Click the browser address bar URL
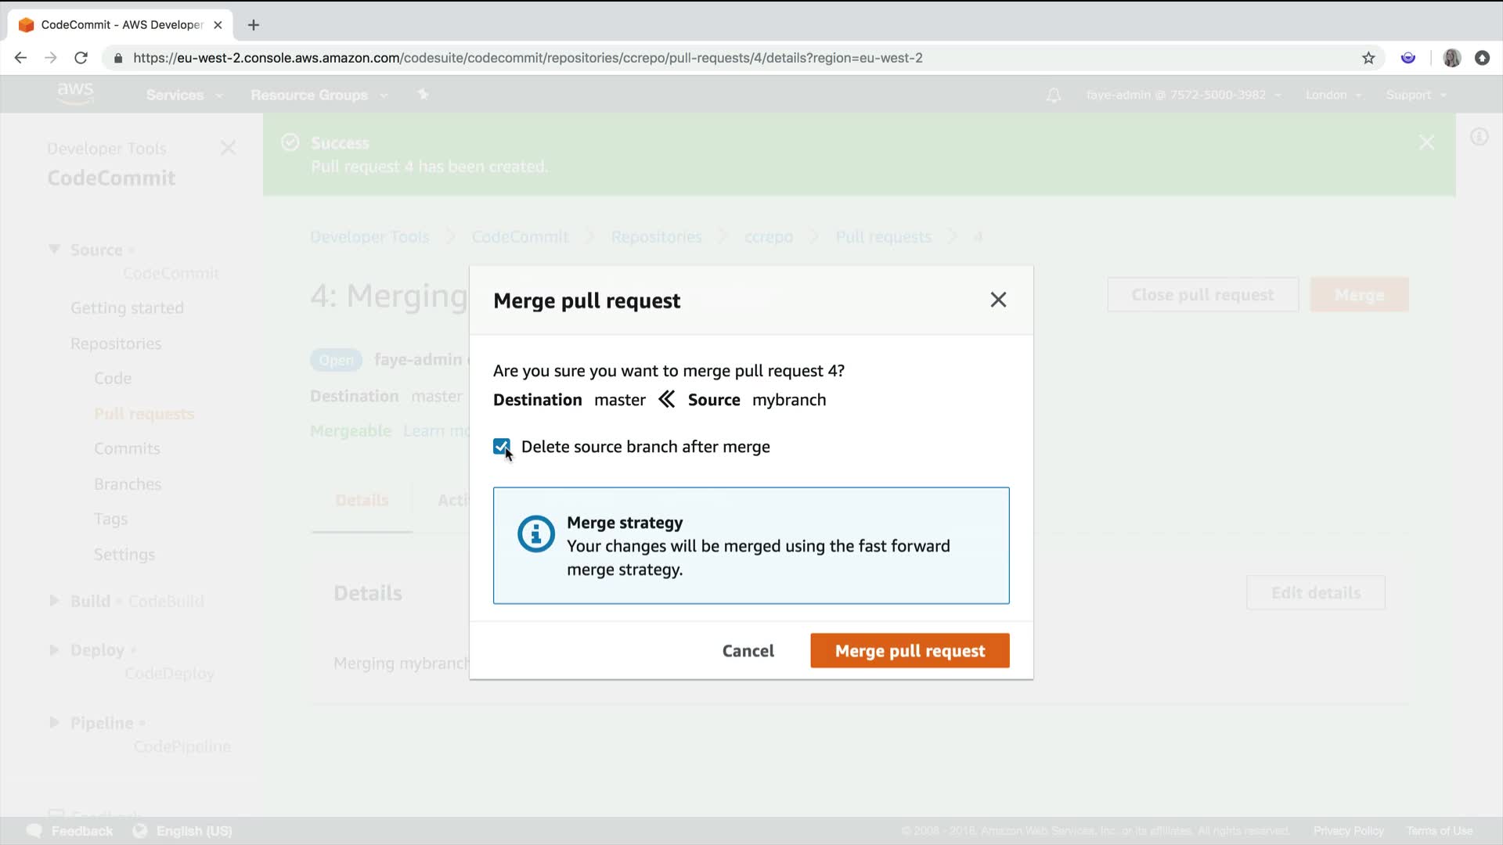Image resolution: width=1503 pixels, height=845 pixels. coord(528,58)
